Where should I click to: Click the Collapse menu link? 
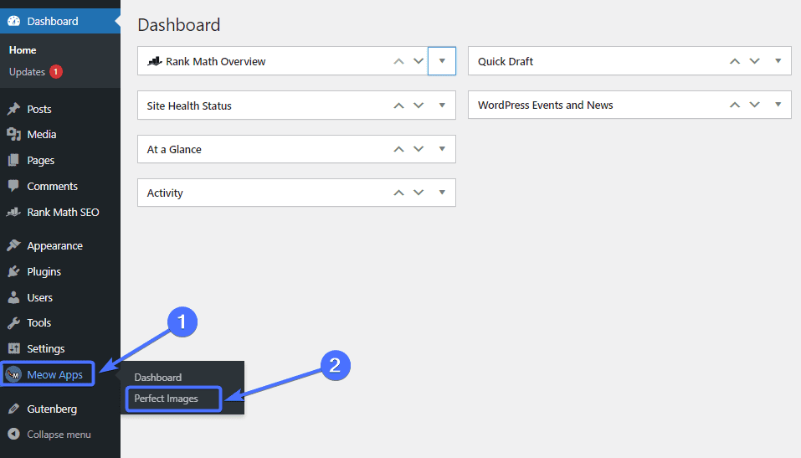(59, 434)
